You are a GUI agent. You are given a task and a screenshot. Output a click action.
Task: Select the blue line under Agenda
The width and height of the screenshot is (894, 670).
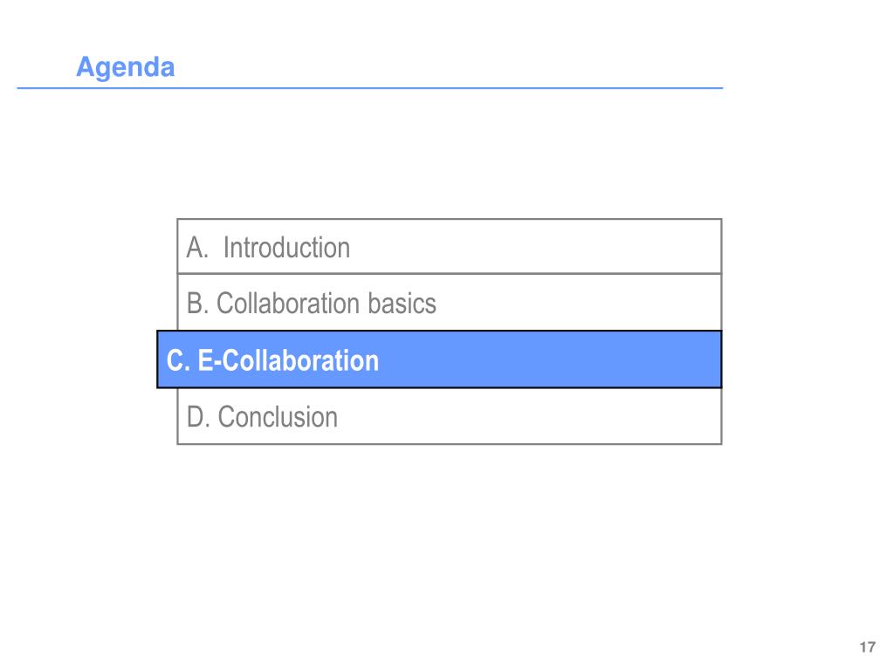(x=370, y=88)
